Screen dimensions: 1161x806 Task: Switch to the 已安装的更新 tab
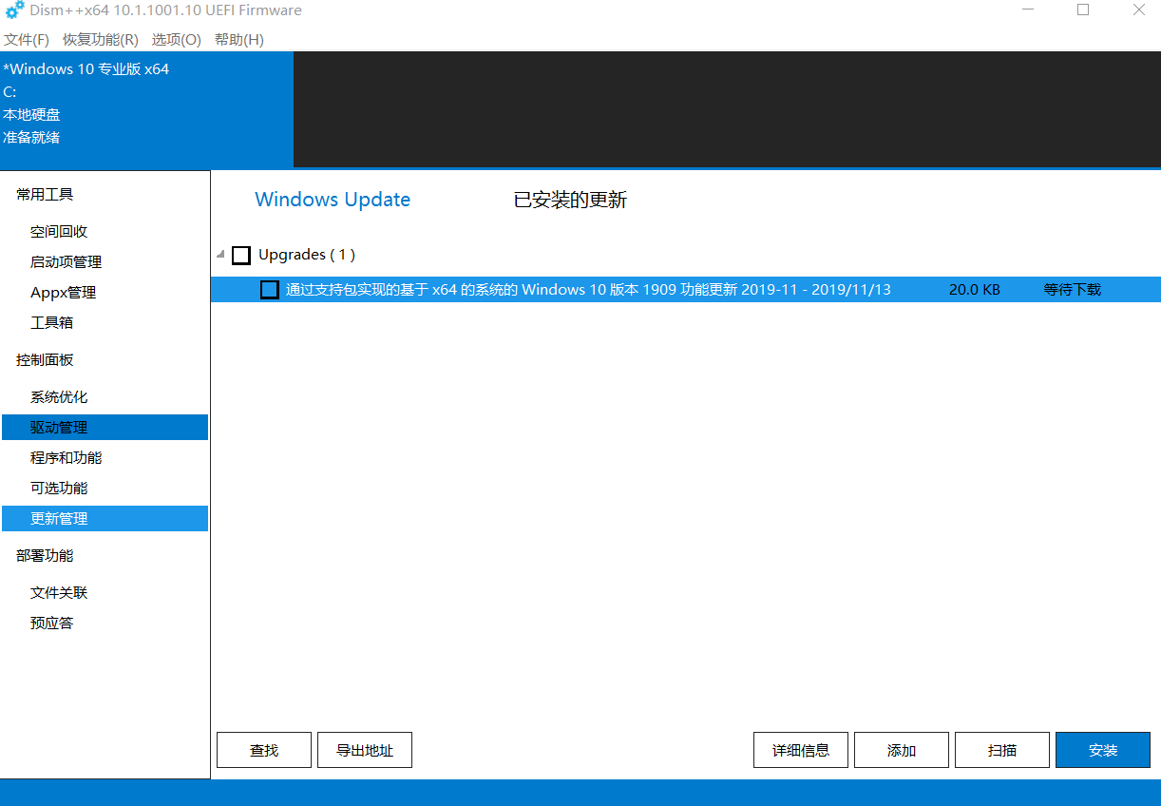(x=568, y=200)
